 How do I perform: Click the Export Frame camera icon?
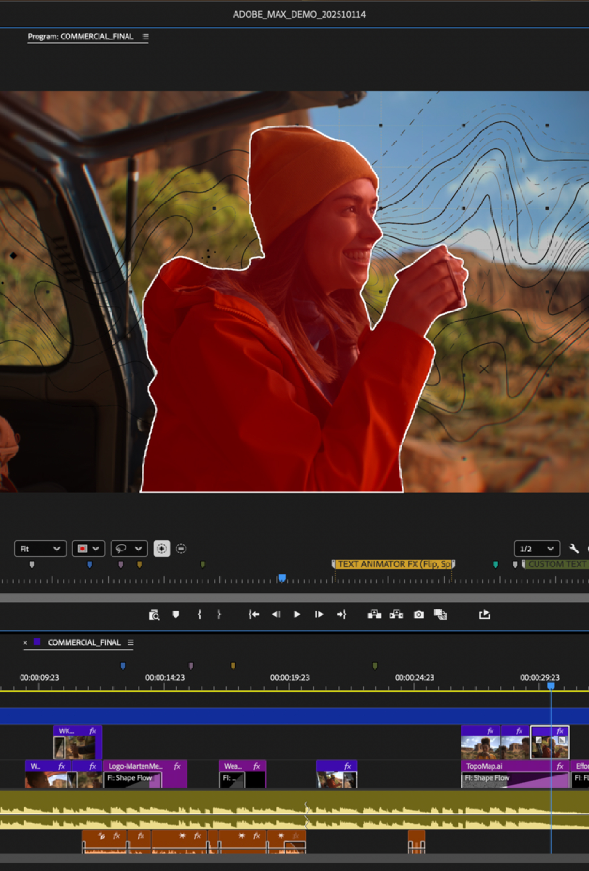click(418, 614)
